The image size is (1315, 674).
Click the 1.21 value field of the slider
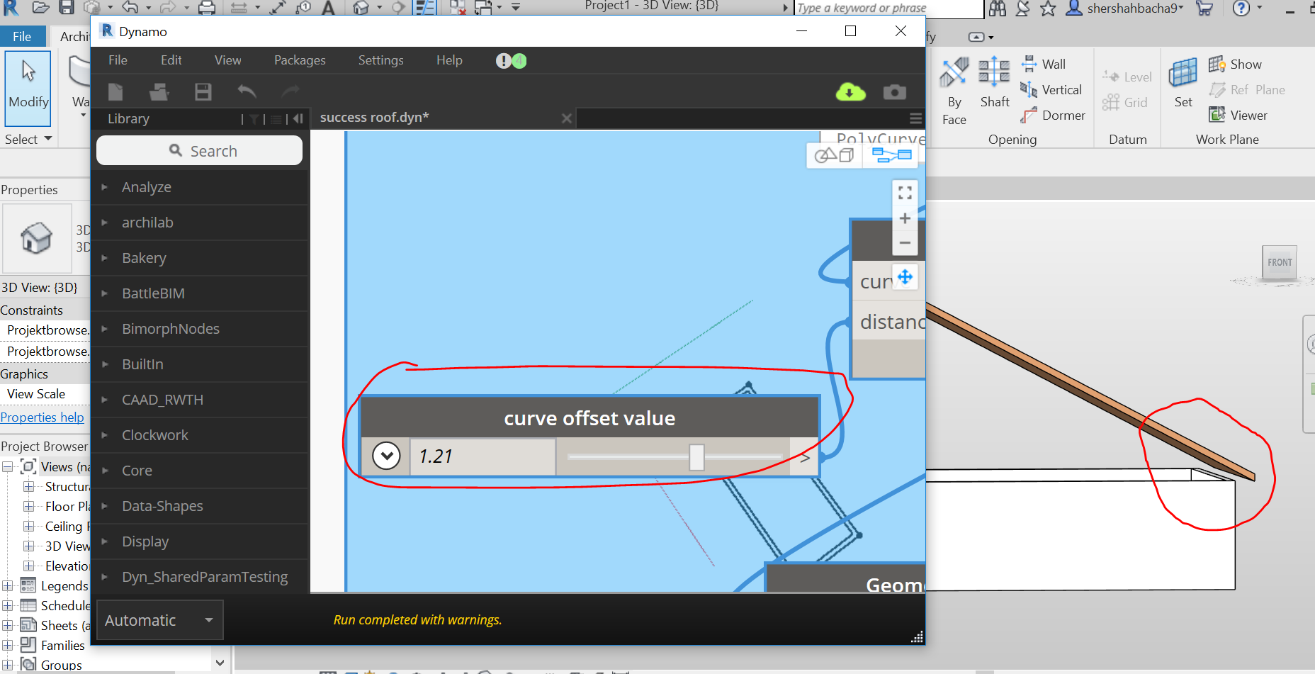(x=482, y=456)
